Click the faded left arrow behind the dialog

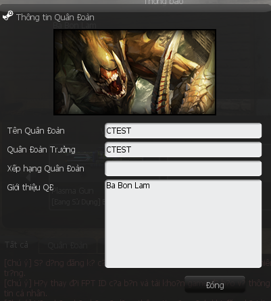[x=28, y=177]
